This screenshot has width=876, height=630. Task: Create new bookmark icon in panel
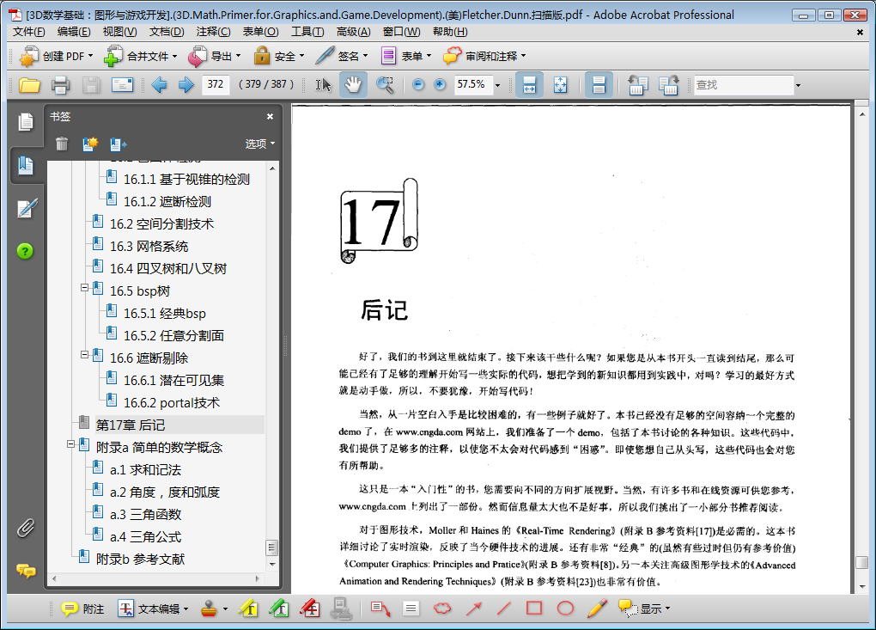(x=89, y=144)
